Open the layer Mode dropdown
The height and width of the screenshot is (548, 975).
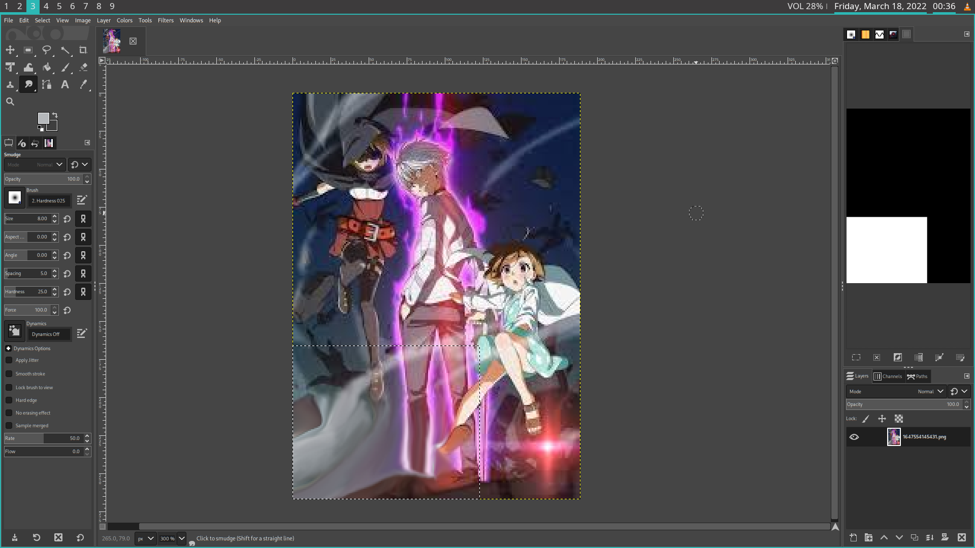click(x=930, y=391)
